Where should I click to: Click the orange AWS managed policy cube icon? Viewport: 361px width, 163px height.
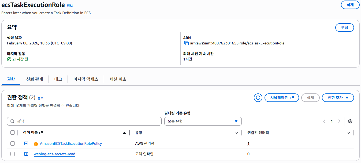coord(36,144)
